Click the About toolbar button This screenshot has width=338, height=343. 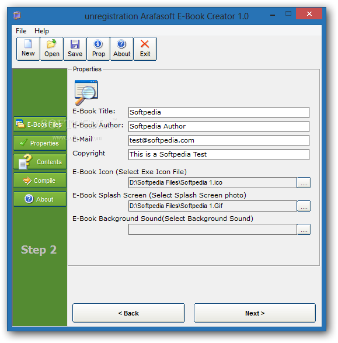click(121, 48)
